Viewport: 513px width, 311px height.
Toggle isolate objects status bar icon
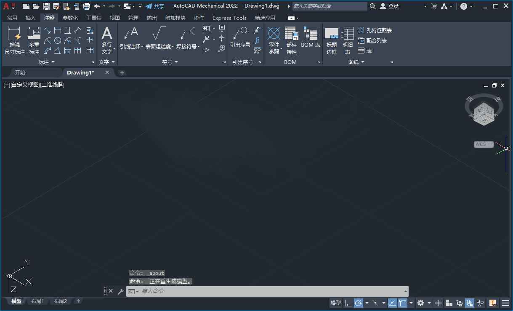tap(481, 303)
